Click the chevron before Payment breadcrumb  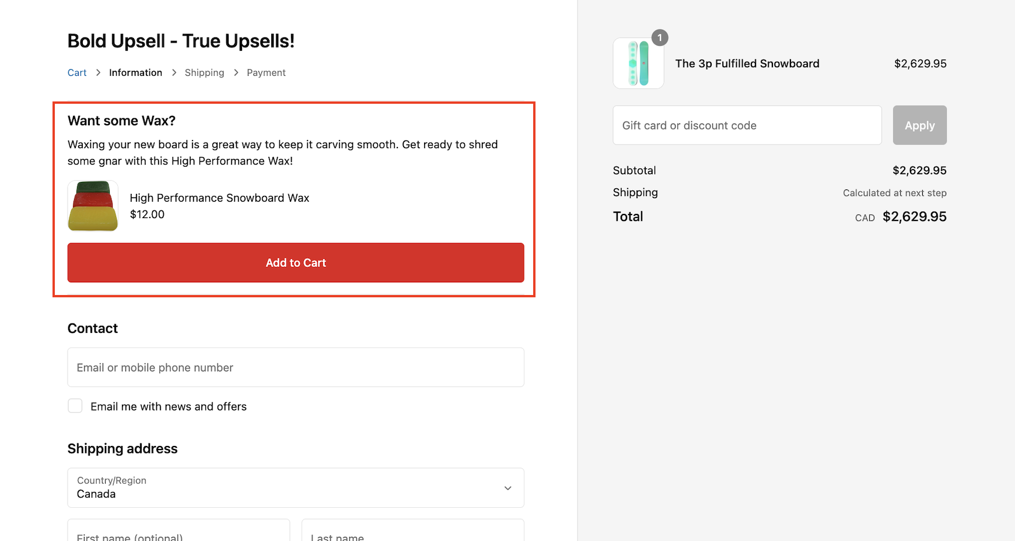(236, 72)
